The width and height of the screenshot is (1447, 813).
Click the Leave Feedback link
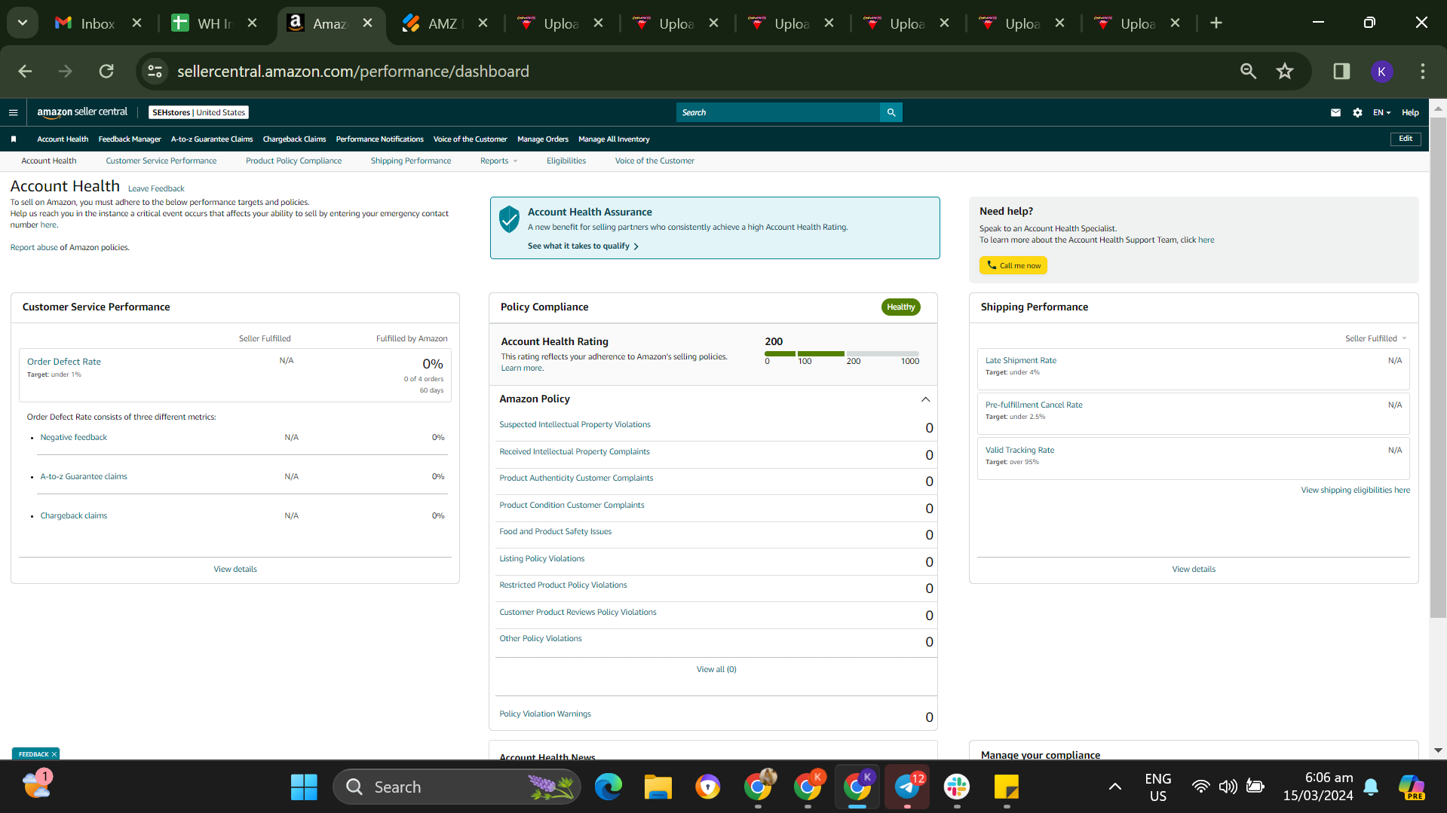156,189
